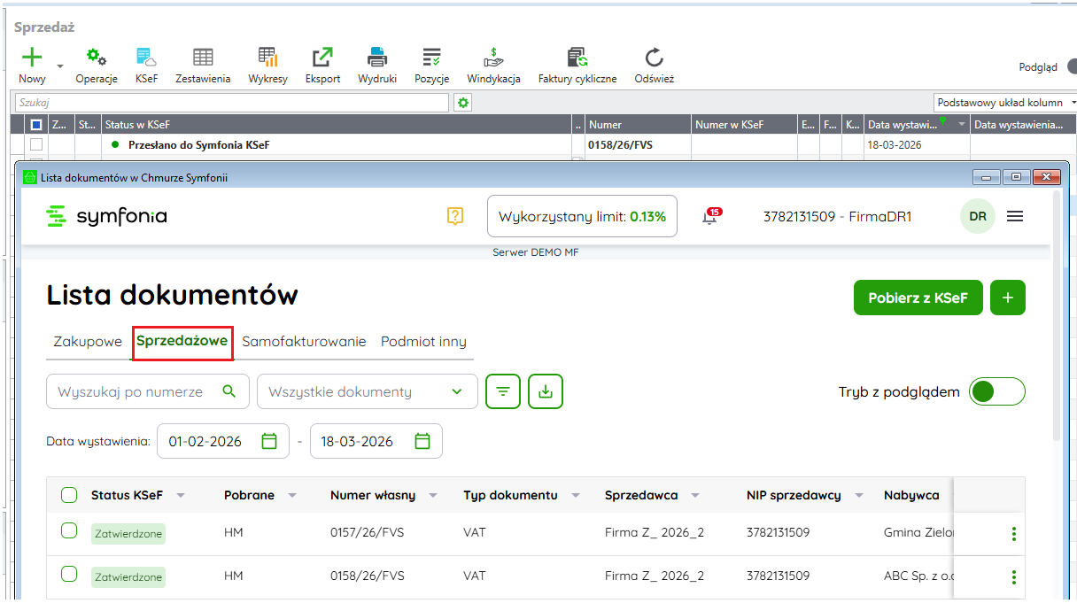Click the green plus add button
The image size is (1077, 611).
point(1007,298)
